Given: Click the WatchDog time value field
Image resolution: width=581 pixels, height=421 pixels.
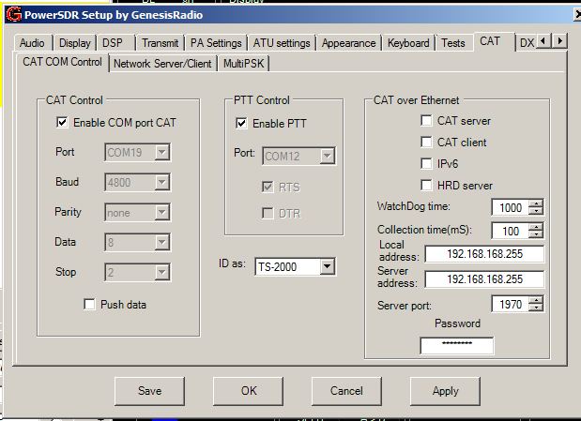Looking at the screenshot, I should tap(511, 207).
